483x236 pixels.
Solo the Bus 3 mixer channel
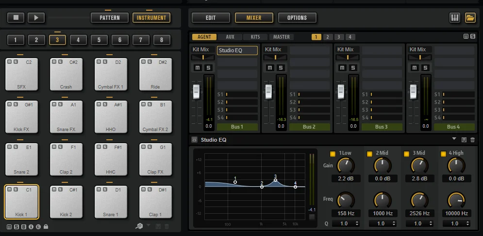click(353, 68)
